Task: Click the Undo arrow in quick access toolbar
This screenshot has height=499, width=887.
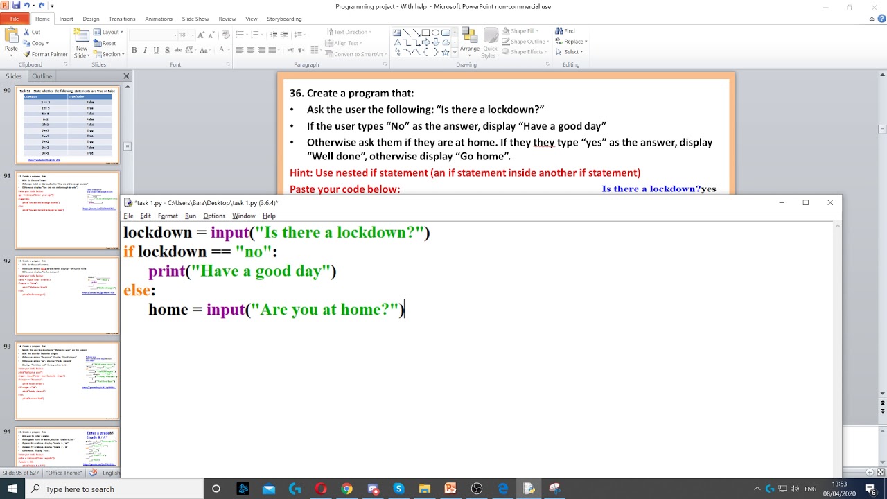Action: 27,6
